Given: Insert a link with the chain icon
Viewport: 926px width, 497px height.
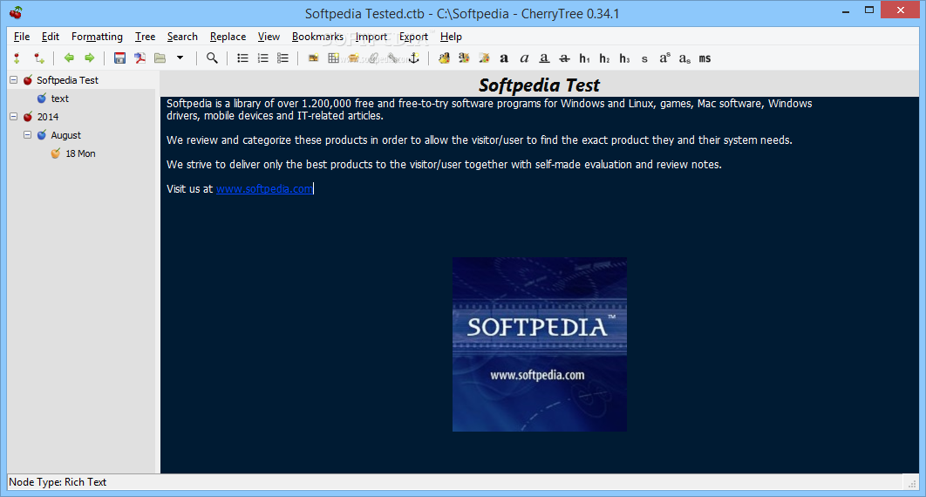Looking at the screenshot, I should 394,58.
